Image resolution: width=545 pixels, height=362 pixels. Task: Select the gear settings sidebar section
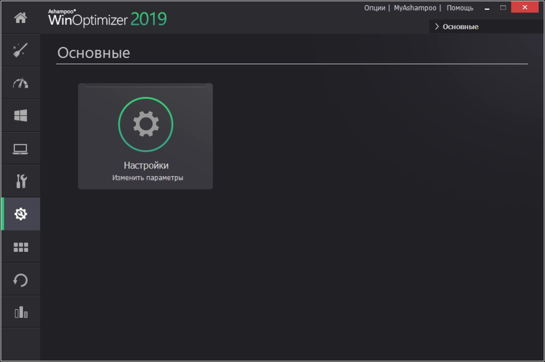(x=20, y=214)
